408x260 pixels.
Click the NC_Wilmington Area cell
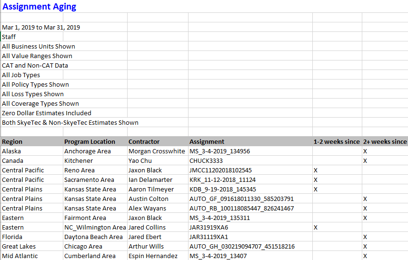(95, 227)
